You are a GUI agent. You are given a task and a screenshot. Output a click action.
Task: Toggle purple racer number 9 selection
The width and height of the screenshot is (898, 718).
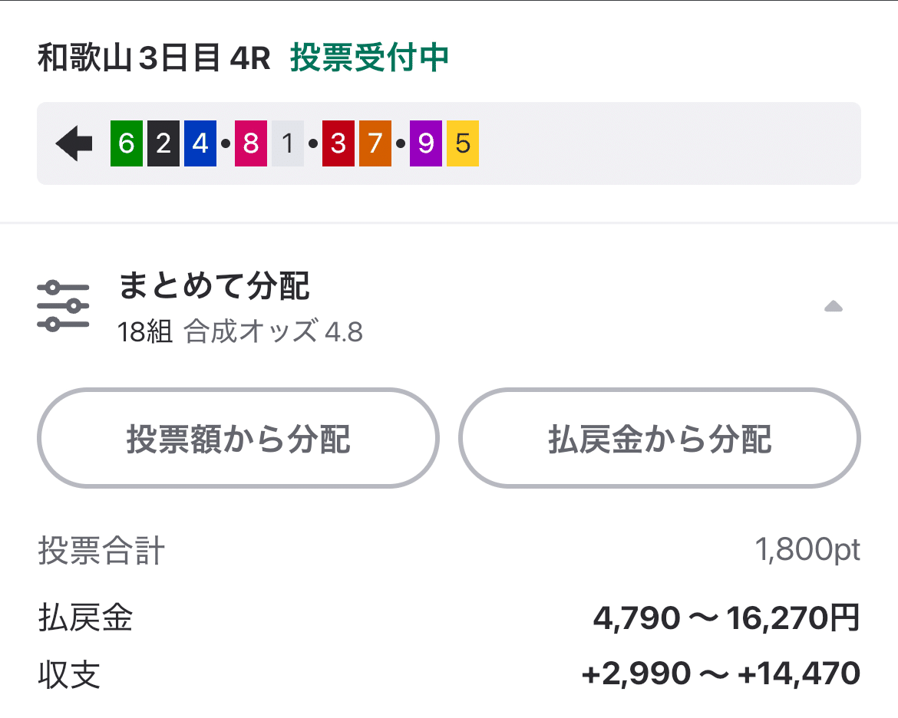pyautogui.click(x=426, y=143)
